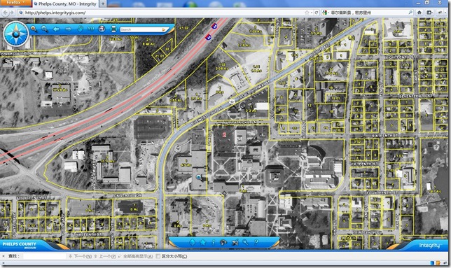Open a new browser tab
The image size is (451, 268).
tap(103, 4)
